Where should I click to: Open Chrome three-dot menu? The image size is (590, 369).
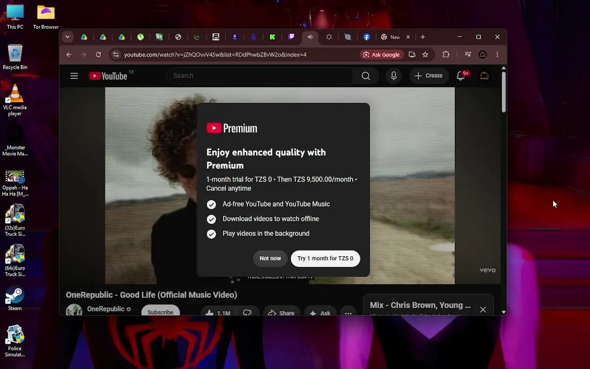(x=497, y=55)
